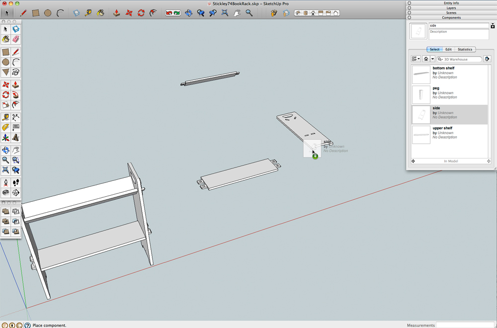The height and width of the screenshot is (328, 497).
Task: Open the navigation dropdown arrow beside home icon
Action: tap(432, 59)
